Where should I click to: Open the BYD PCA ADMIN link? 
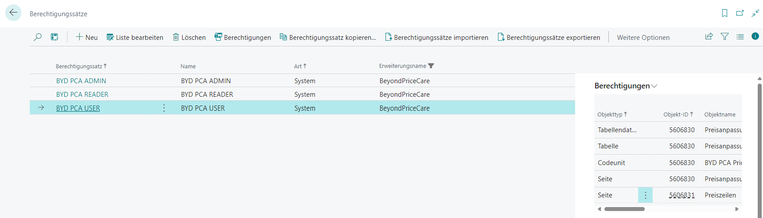coord(81,81)
